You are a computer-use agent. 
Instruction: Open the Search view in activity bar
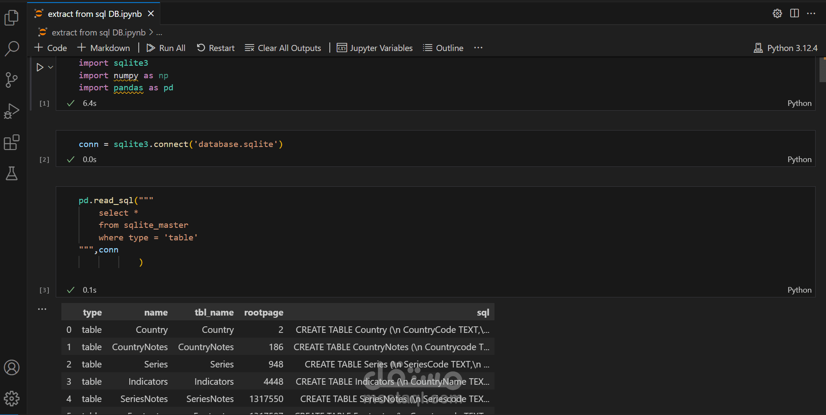(12, 48)
